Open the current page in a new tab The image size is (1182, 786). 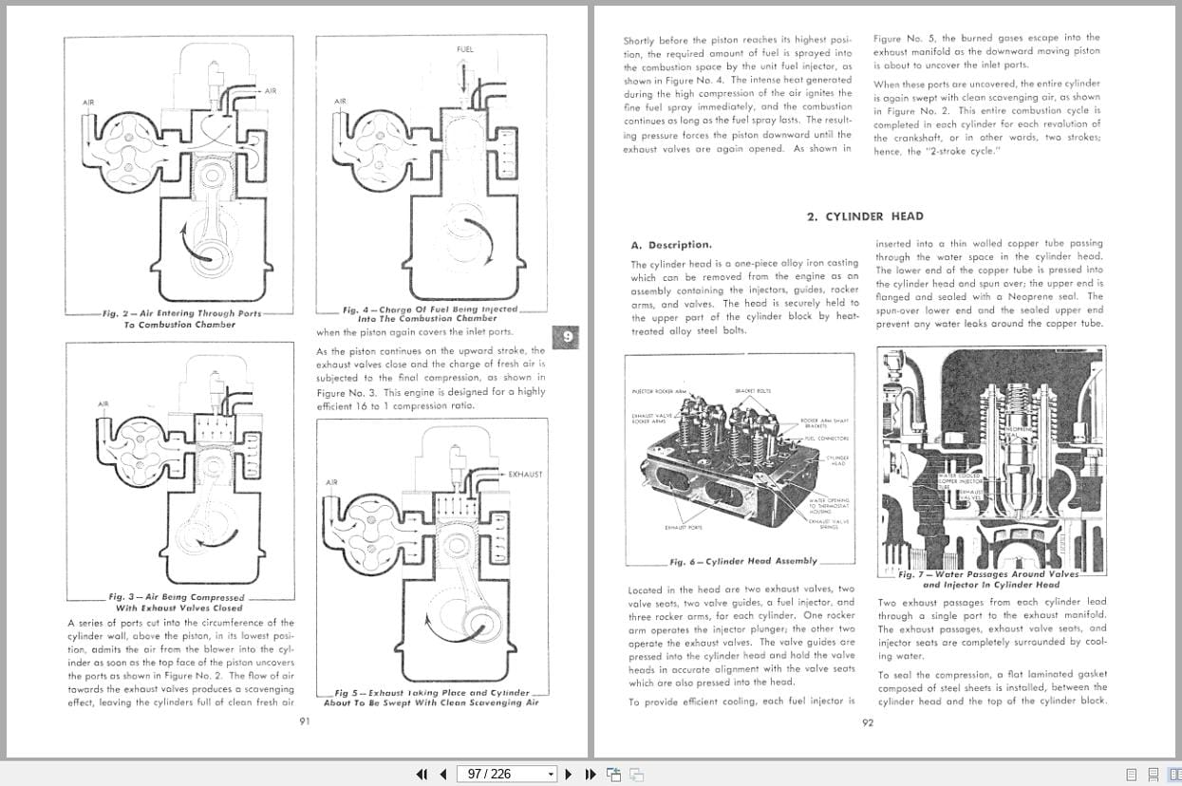(x=612, y=775)
